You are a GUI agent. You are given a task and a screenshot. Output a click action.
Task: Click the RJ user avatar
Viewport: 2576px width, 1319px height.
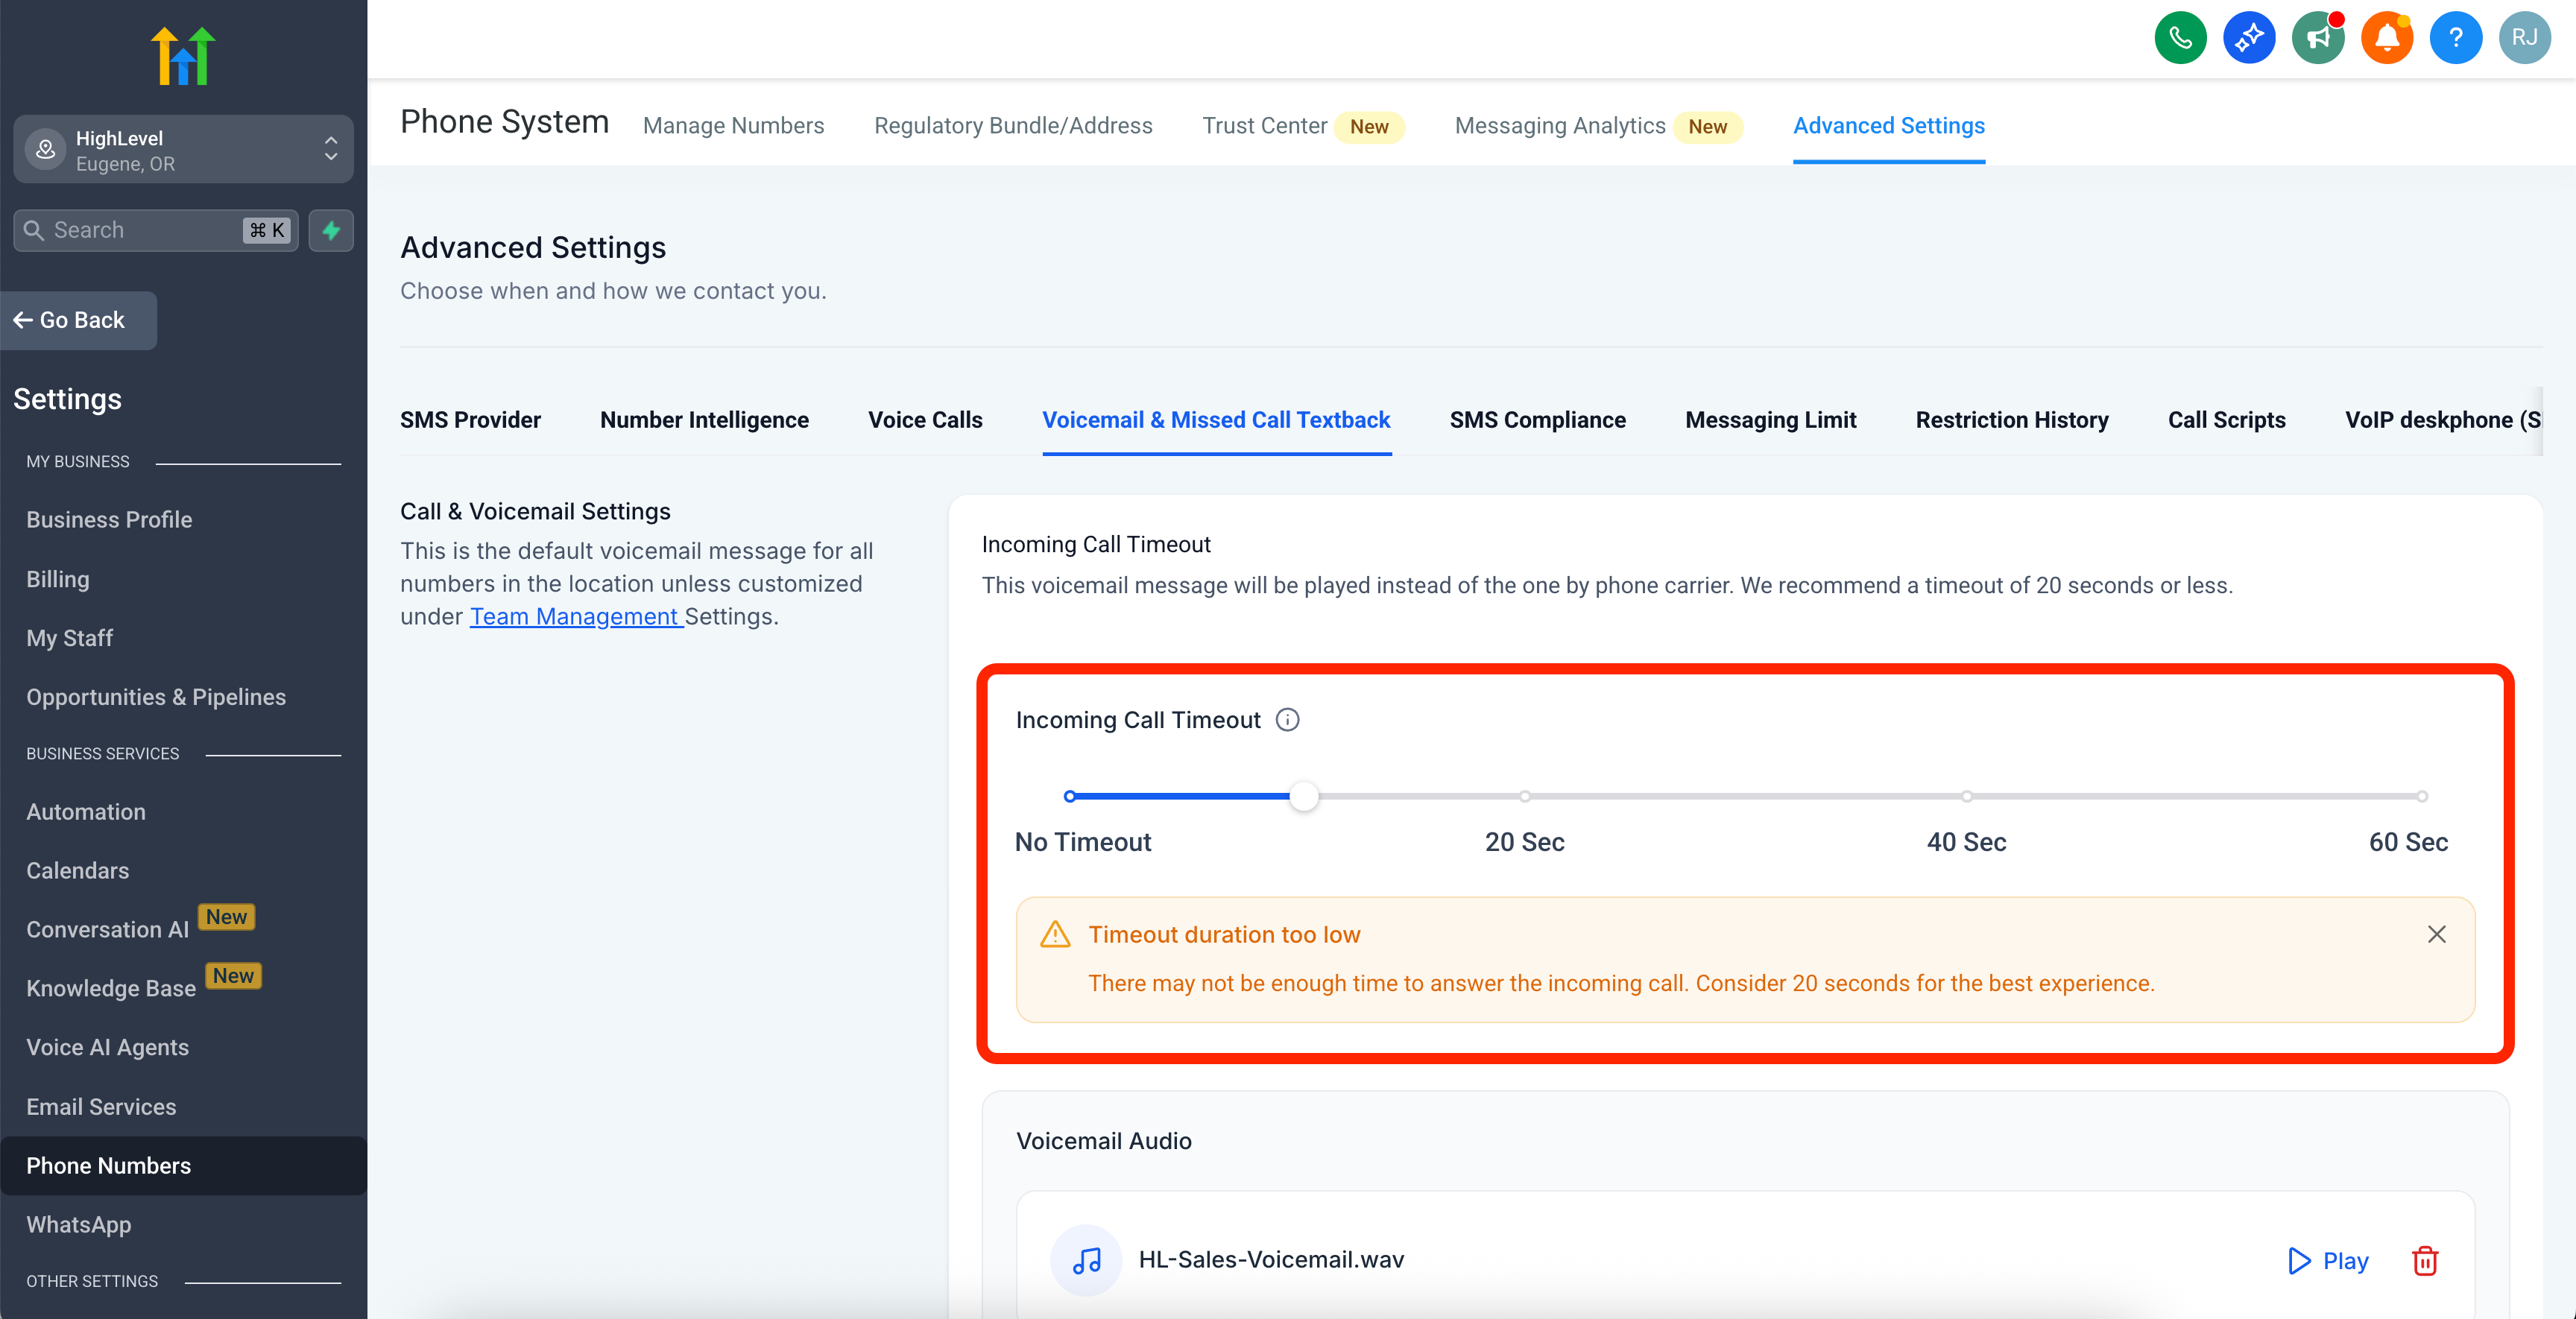tap(2524, 38)
